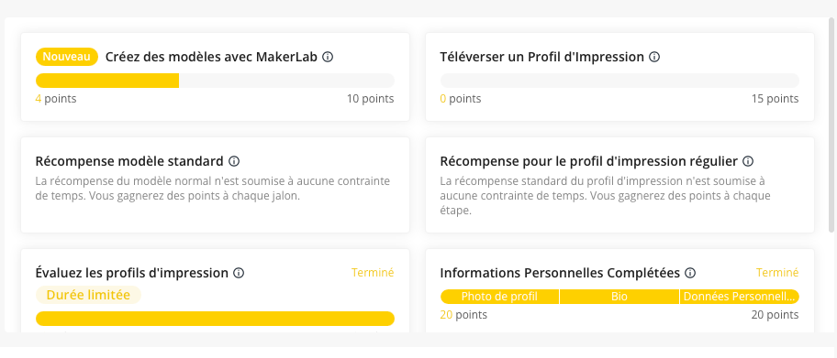Click the Durée limitée tag
Screen dimensions: 837x358
[x=88, y=295]
